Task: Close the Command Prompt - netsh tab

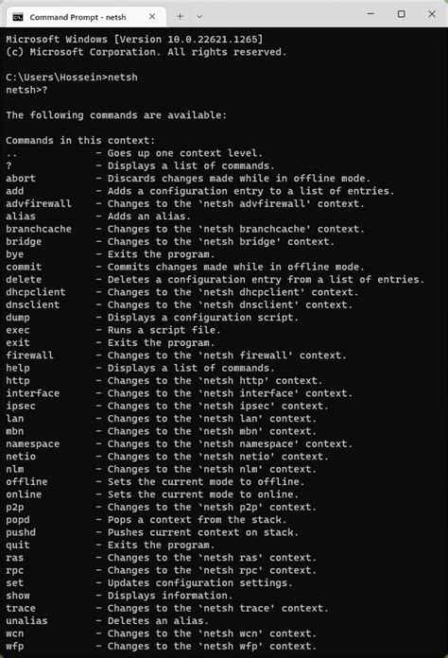Action: coord(152,17)
